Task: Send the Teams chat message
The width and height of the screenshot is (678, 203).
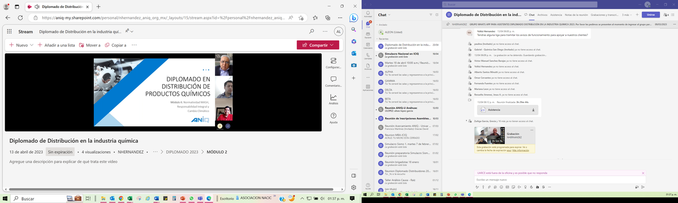Action: click(643, 187)
